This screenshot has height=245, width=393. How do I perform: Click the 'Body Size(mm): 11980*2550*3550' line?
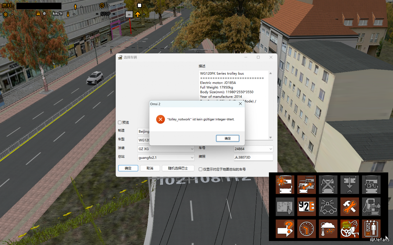pyautogui.click(x=227, y=92)
